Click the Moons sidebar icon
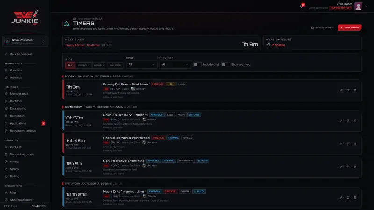Image resolution: width=374 pixels, height=210 pixels. click(x=6, y=169)
